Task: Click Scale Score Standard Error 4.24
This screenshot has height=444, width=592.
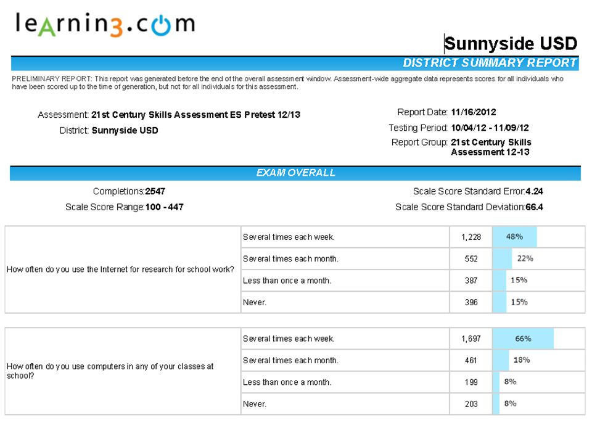Action: tap(534, 191)
